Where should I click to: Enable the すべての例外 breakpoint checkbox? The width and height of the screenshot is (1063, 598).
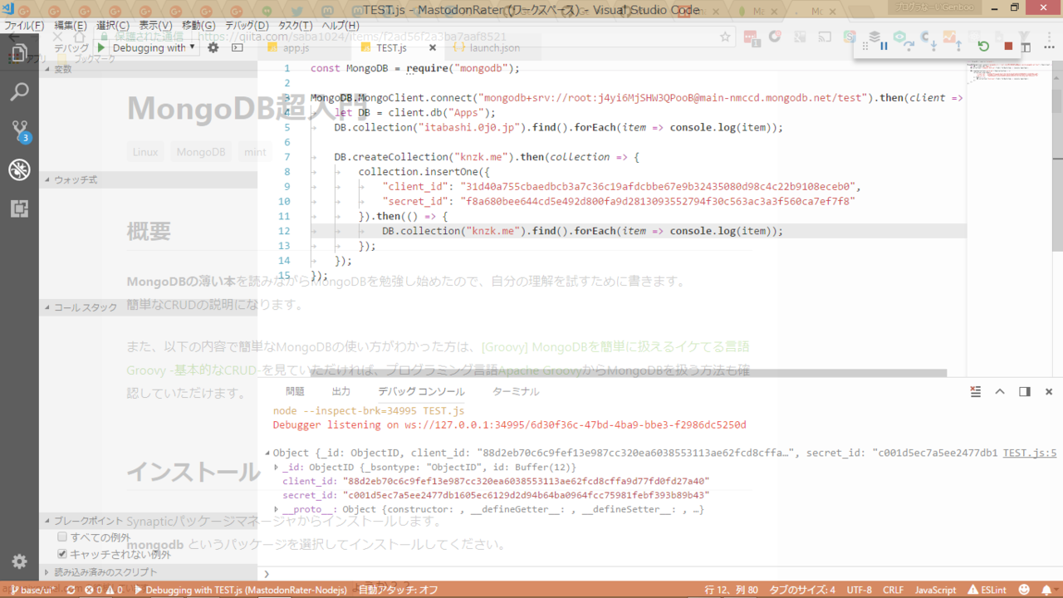tap(62, 537)
